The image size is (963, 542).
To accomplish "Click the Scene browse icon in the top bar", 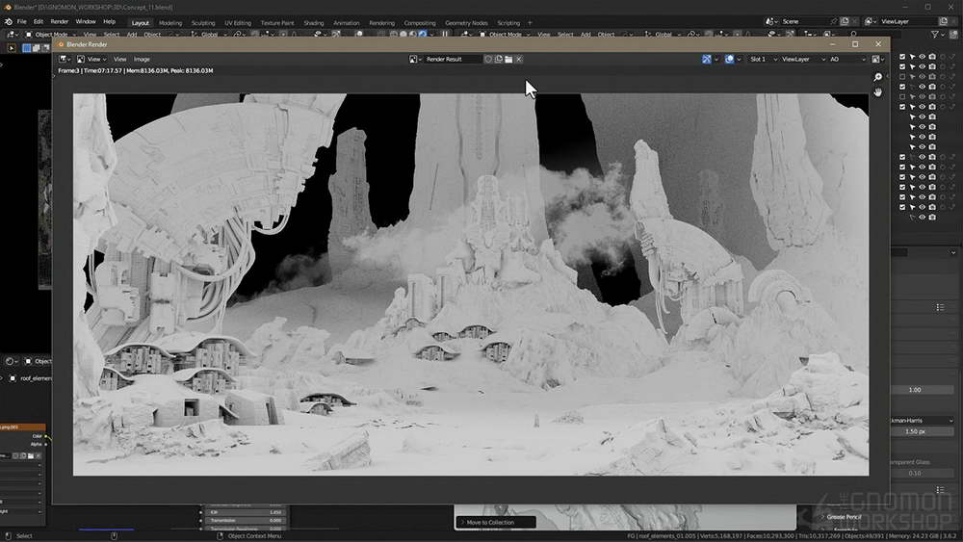I will [772, 21].
